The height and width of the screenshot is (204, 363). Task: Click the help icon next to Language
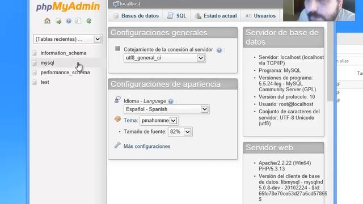pos(171,101)
